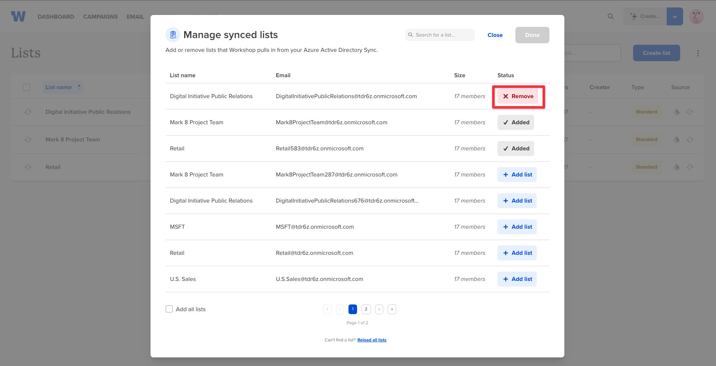The image size is (716, 366).
Task: Toggle List name sort order arrow
Action: tap(79, 87)
